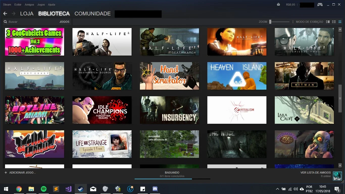
Task: Open Google Chrome from taskbar
Action: pos(19,189)
